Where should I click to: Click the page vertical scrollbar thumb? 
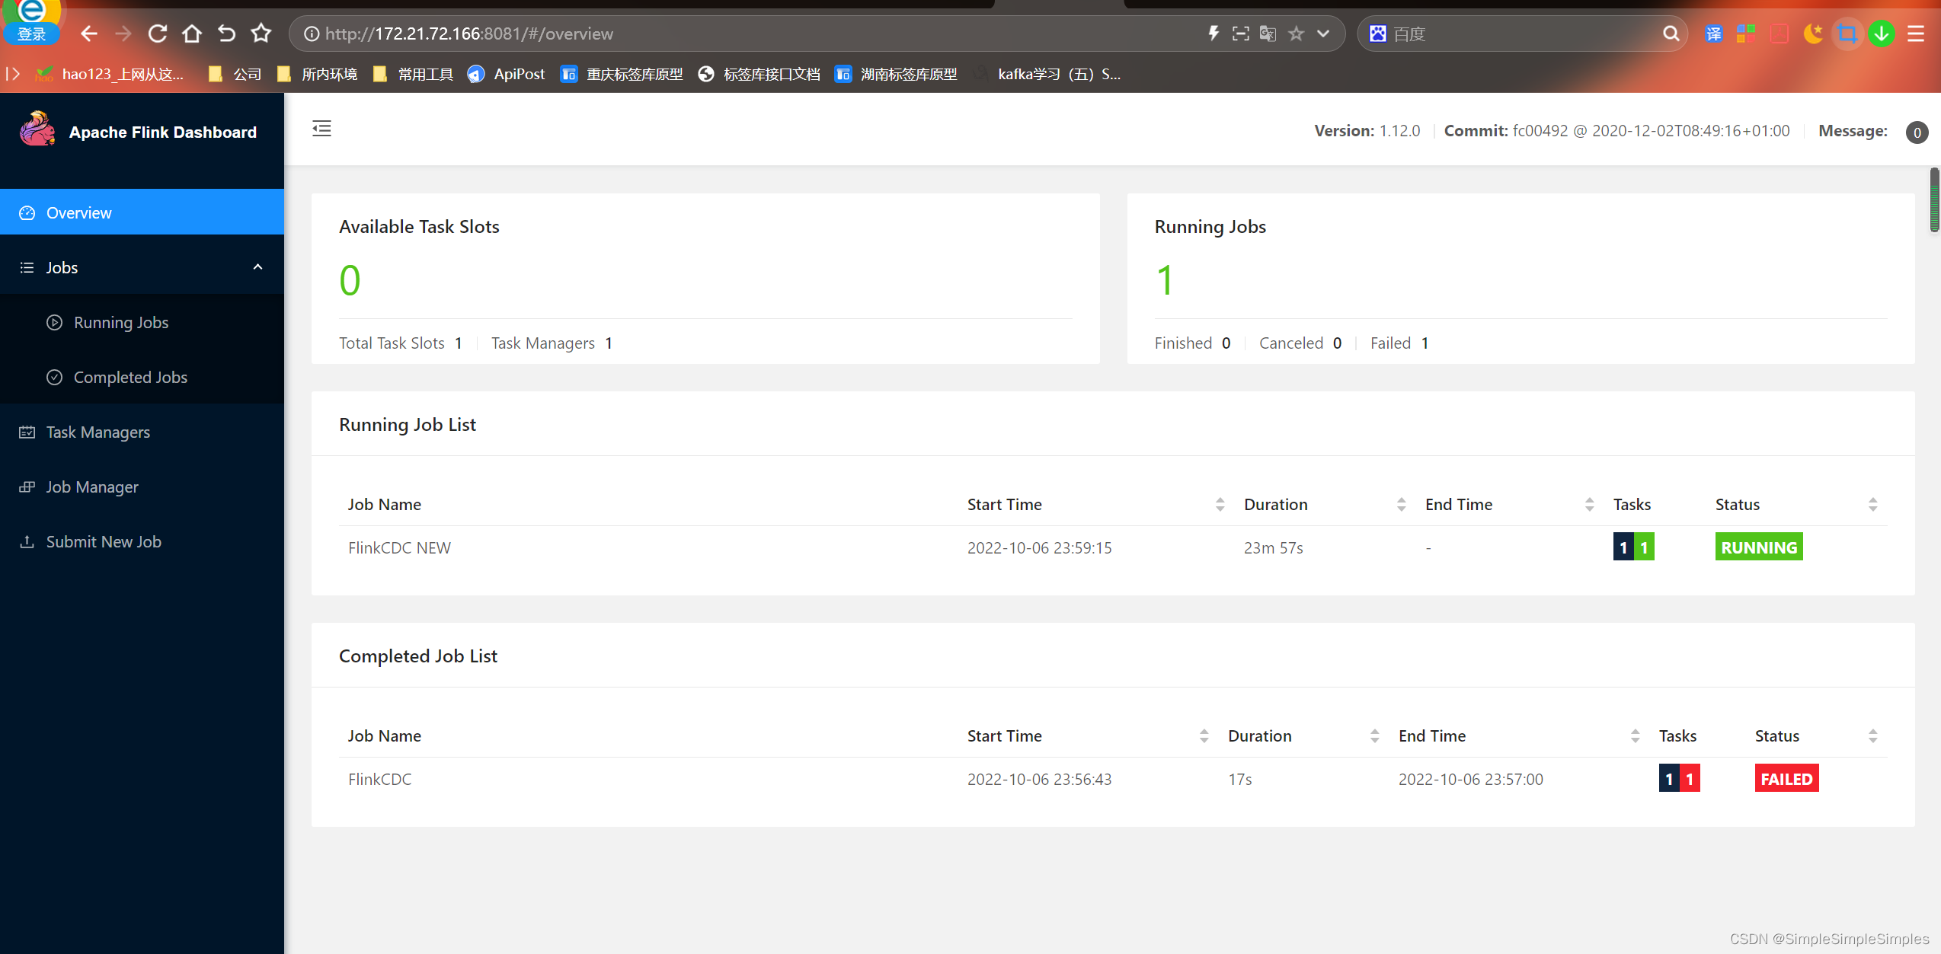pyautogui.click(x=1933, y=199)
